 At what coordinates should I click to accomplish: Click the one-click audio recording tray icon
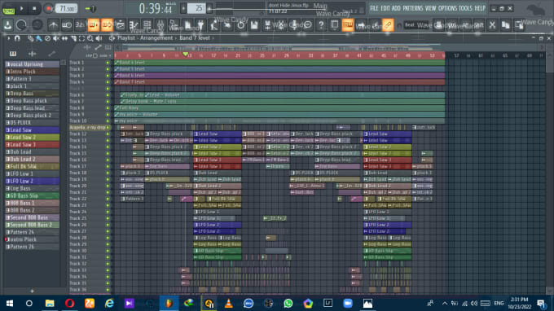tap(8, 25)
